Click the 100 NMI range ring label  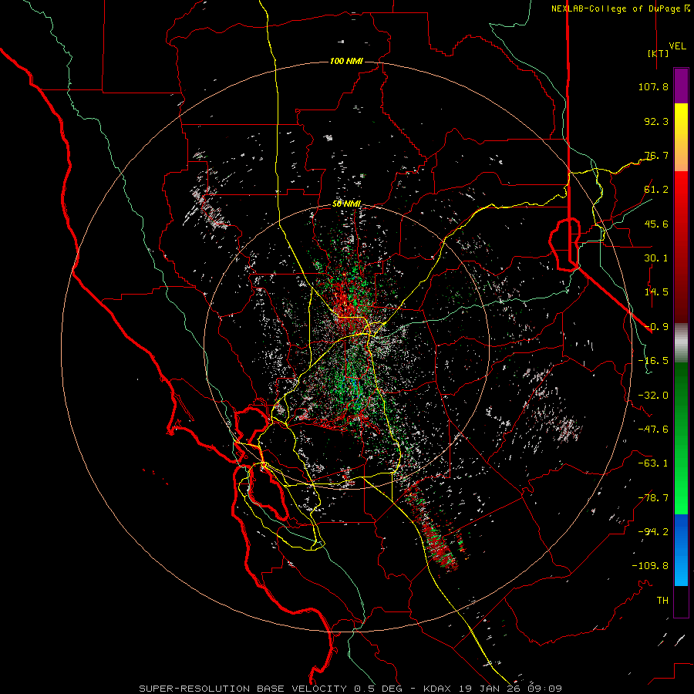click(x=346, y=61)
